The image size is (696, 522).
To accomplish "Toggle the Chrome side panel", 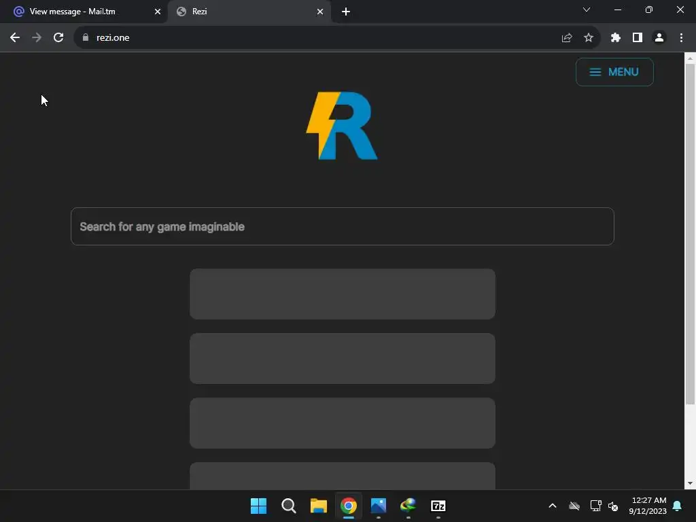I will (x=638, y=38).
